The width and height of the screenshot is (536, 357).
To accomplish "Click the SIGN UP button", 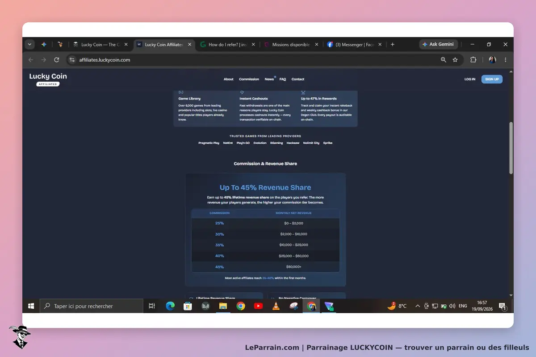I will click(x=492, y=79).
